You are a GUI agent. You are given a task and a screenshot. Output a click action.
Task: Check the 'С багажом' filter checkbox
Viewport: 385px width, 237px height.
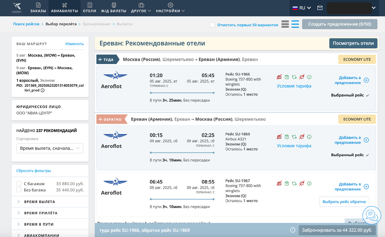point(18,183)
